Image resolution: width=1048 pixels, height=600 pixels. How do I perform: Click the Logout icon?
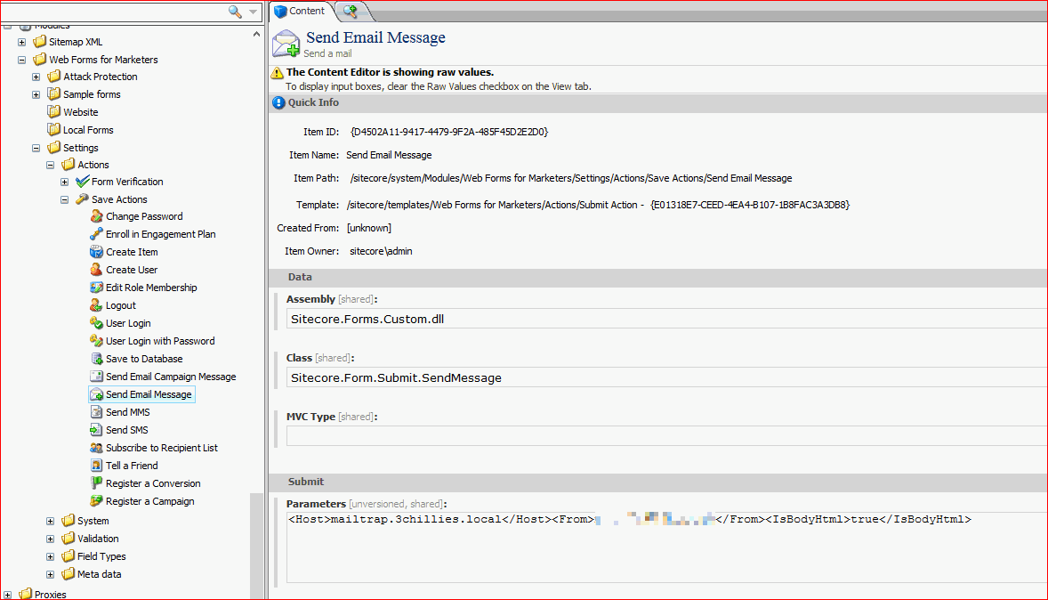[x=96, y=305]
